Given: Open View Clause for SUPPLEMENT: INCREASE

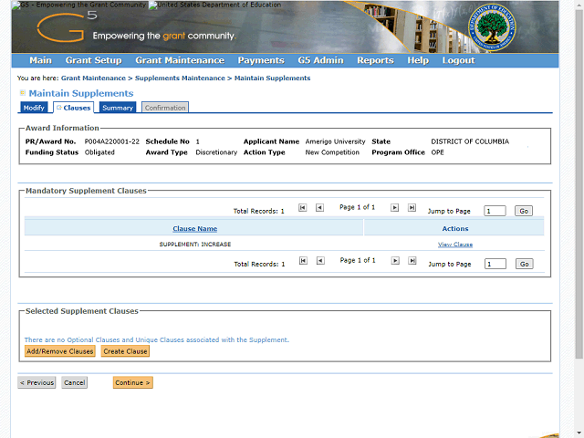Looking at the screenshot, I should (455, 245).
